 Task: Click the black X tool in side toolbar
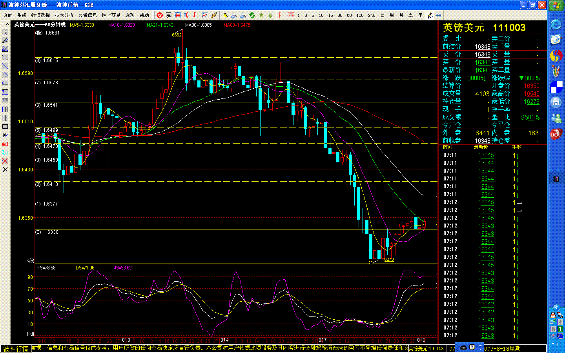[5, 170]
